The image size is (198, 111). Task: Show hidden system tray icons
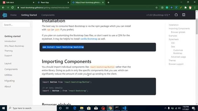pos(165,108)
